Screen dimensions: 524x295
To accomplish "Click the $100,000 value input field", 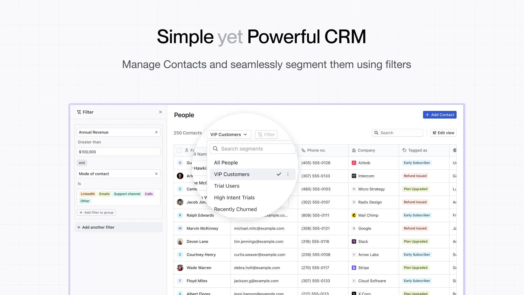I will click(x=118, y=152).
